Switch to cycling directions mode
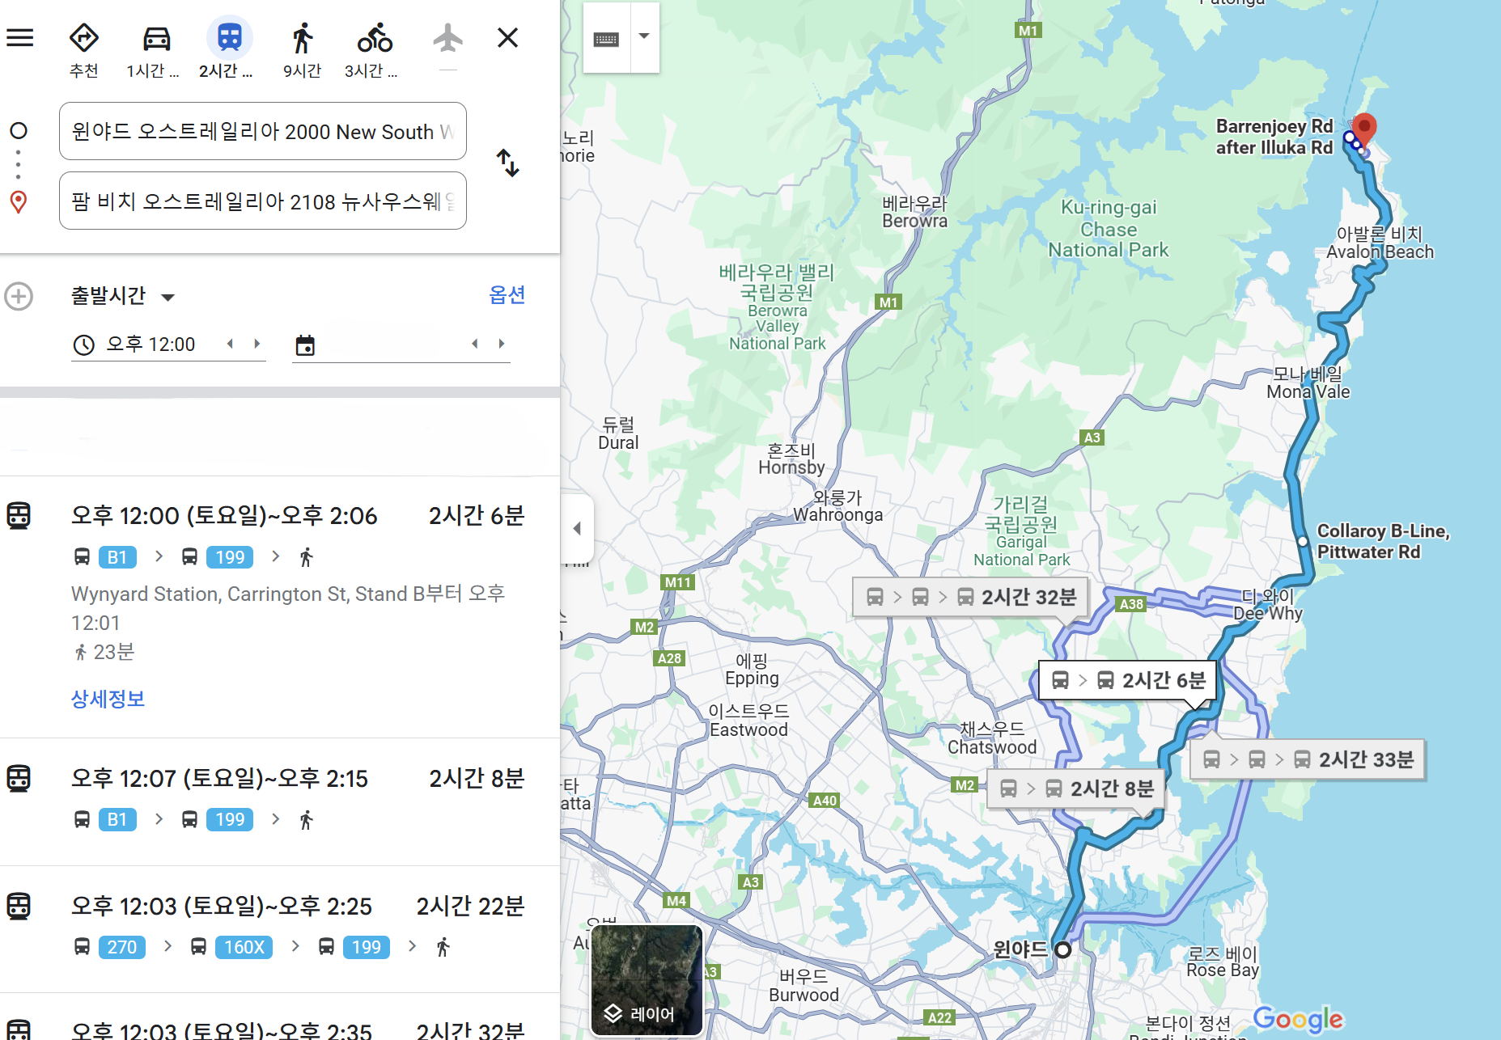1501x1040 pixels. click(374, 50)
